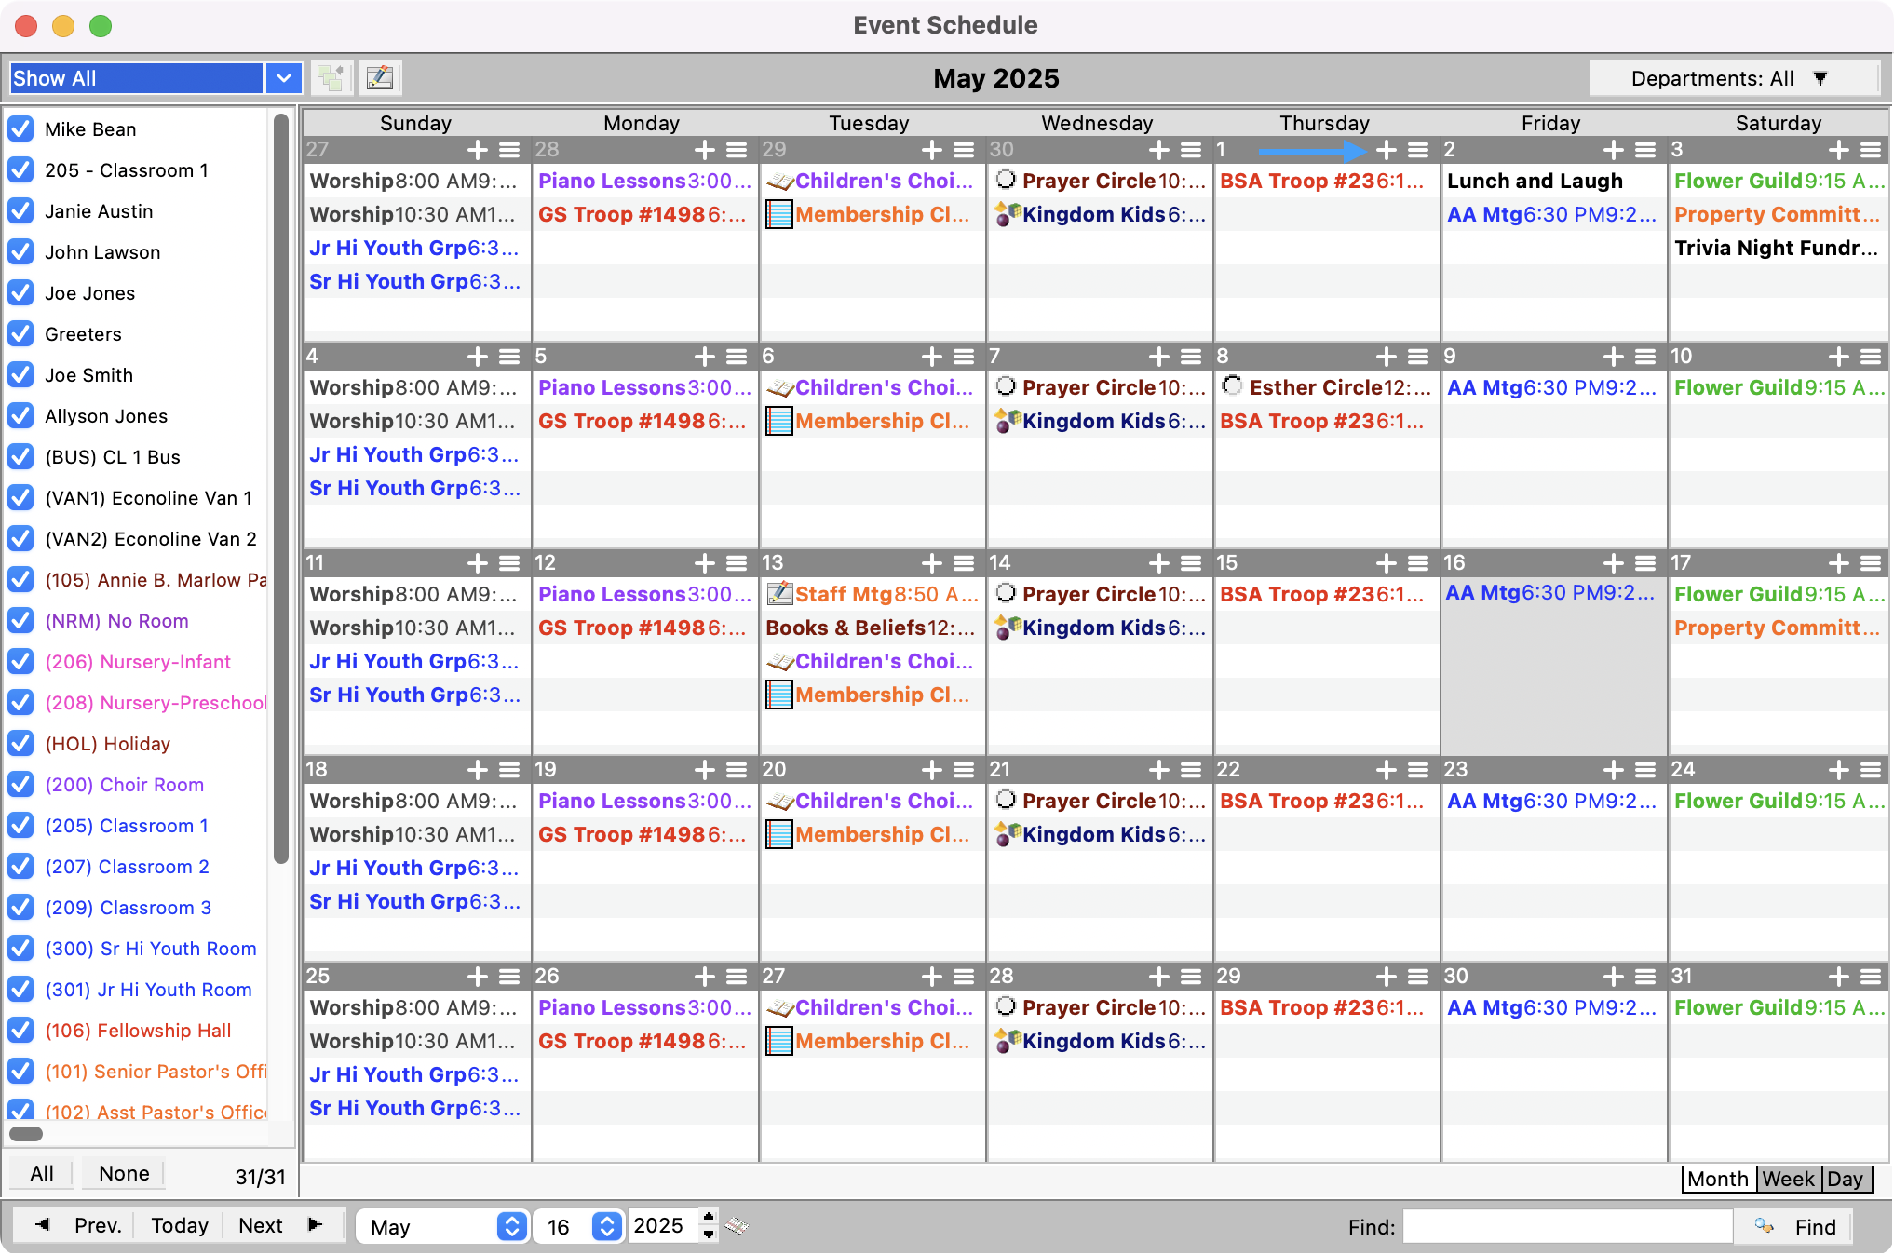
Task: Click the small calendar icon beside the year field
Action: tap(737, 1226)
